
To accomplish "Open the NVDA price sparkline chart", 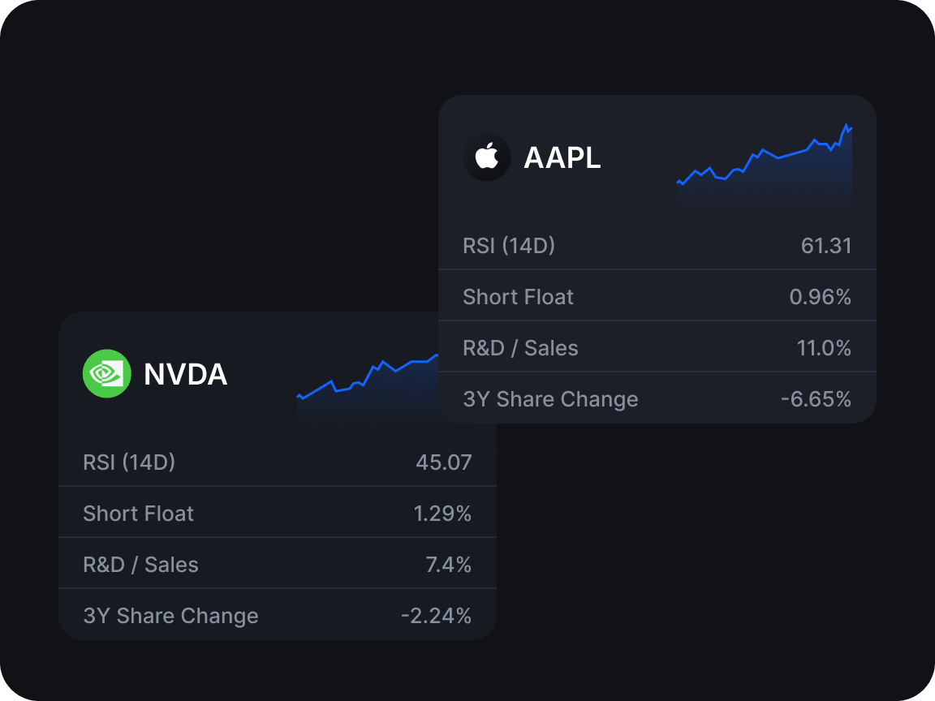I will pos(368,388).
